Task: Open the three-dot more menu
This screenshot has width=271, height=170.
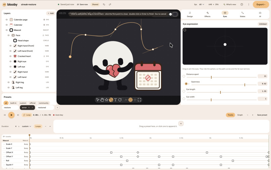Action: point(249,4)
